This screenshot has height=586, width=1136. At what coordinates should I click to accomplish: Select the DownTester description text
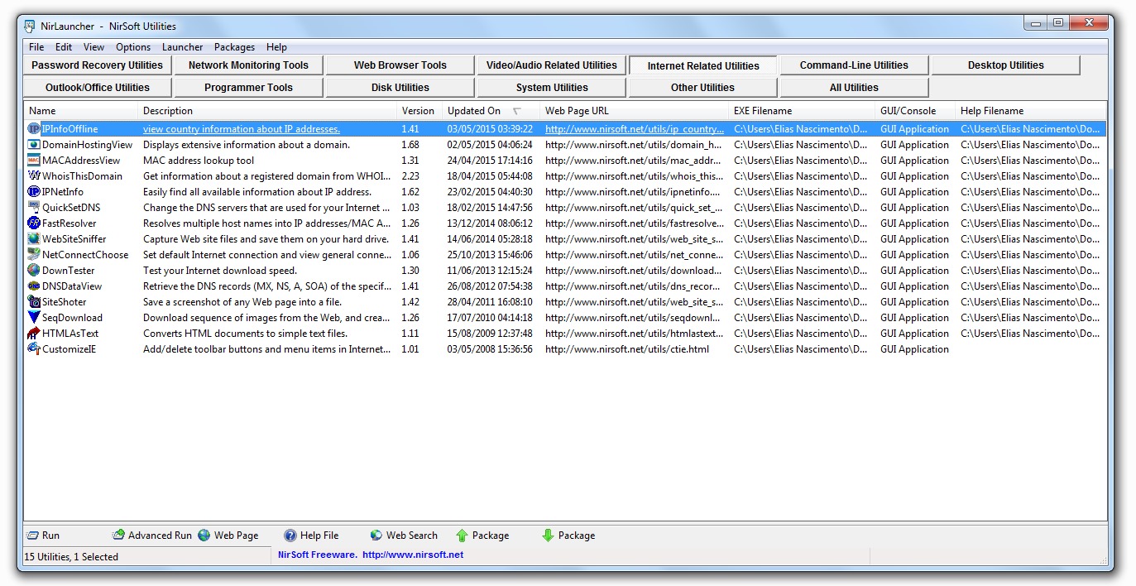(220, 271)
